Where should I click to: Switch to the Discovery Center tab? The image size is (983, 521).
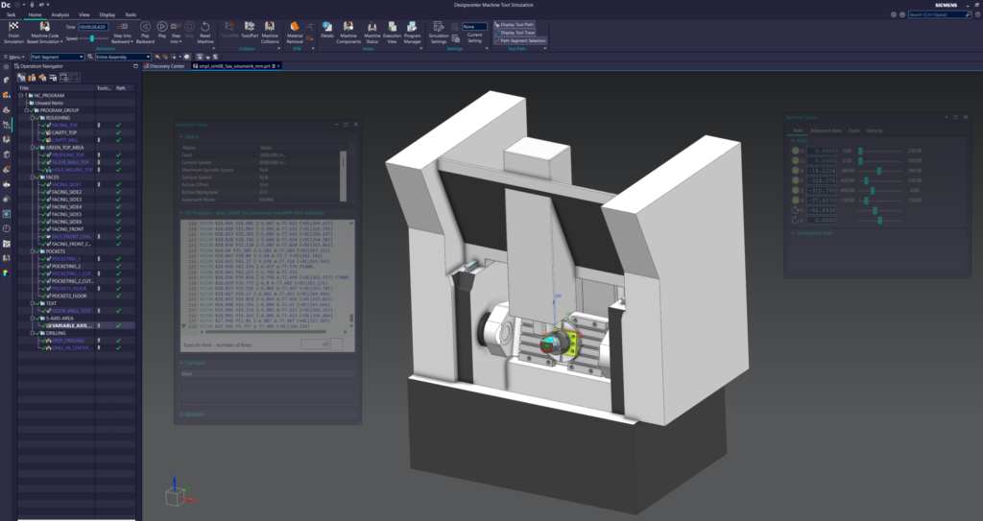coord(165,66)
